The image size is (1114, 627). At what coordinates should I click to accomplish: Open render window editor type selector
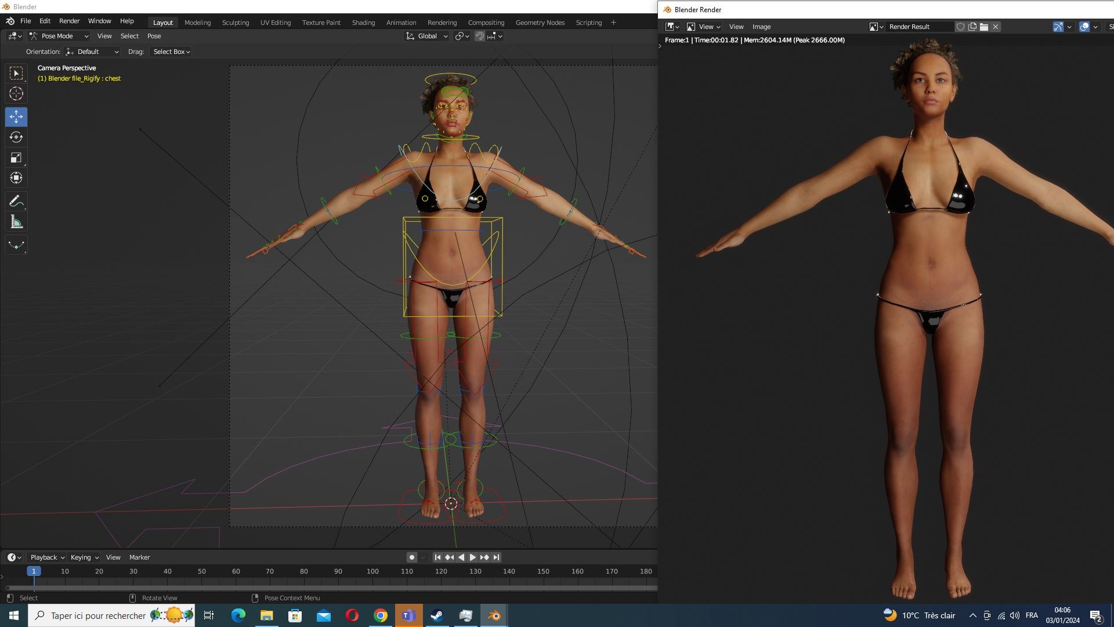(672, 27)
